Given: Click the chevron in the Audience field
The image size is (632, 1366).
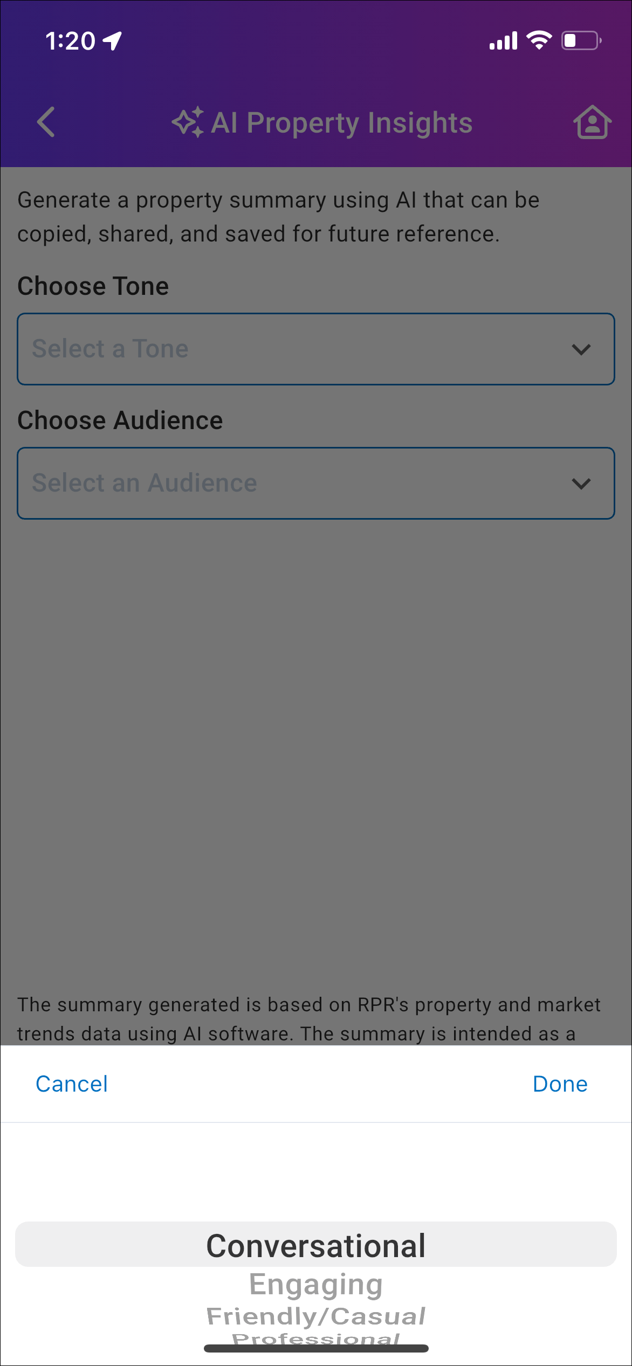Looking at the screenshot, I should pos(581,484).
